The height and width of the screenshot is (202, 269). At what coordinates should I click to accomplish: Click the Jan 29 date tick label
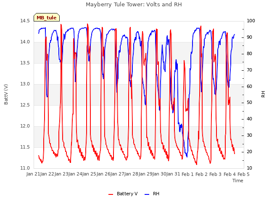point(146,174)
